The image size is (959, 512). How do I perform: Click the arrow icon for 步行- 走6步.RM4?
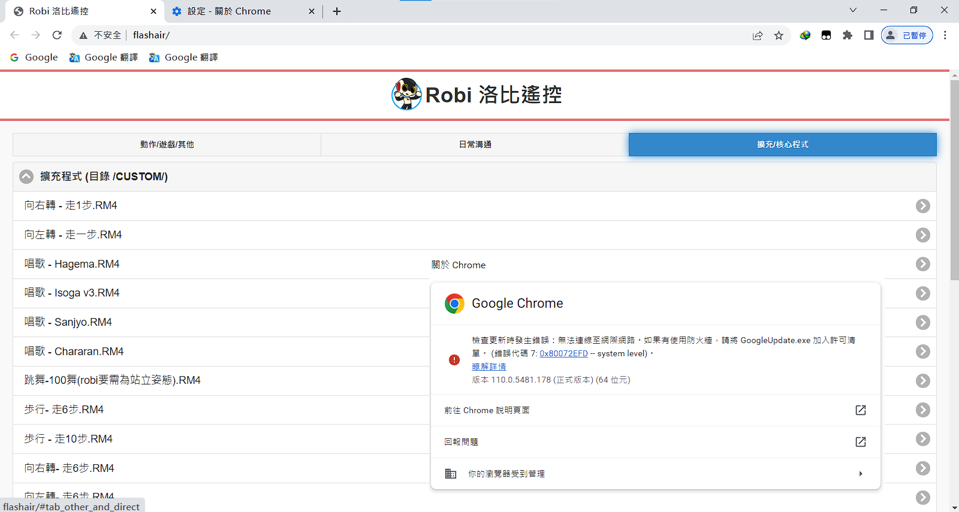923,410
